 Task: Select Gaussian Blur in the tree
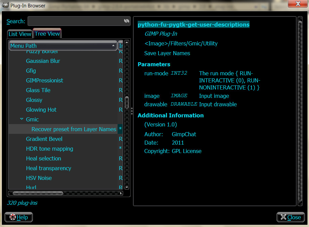pyautogui.click(x=43, y=61)
